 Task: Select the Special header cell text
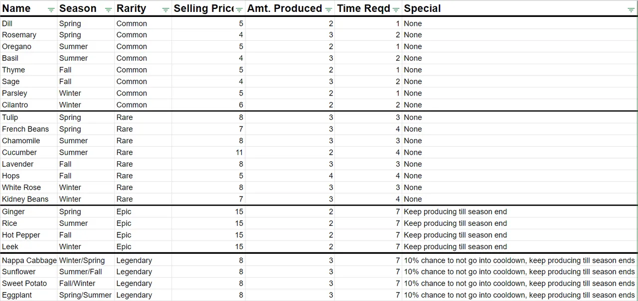coord(422,8)
